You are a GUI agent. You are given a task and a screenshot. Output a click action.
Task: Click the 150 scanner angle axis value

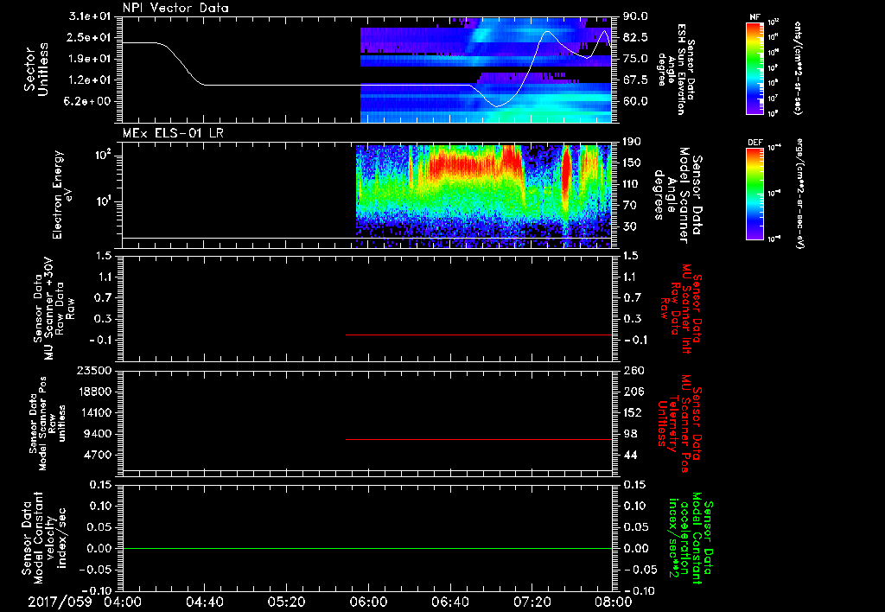(x=633, y=163)
